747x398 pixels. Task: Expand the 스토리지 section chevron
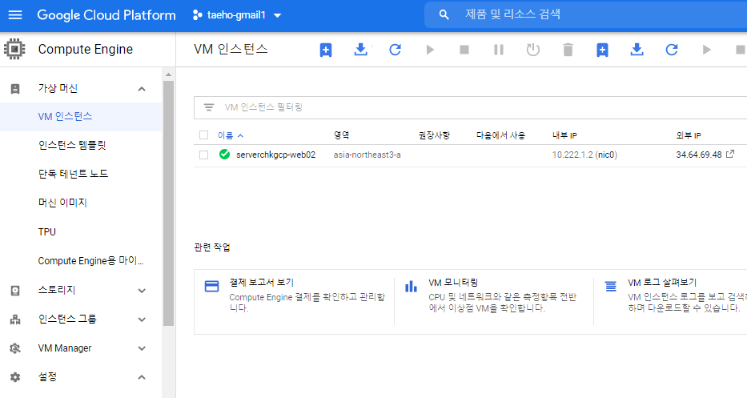pyautogui.click(x=142, y=291)
